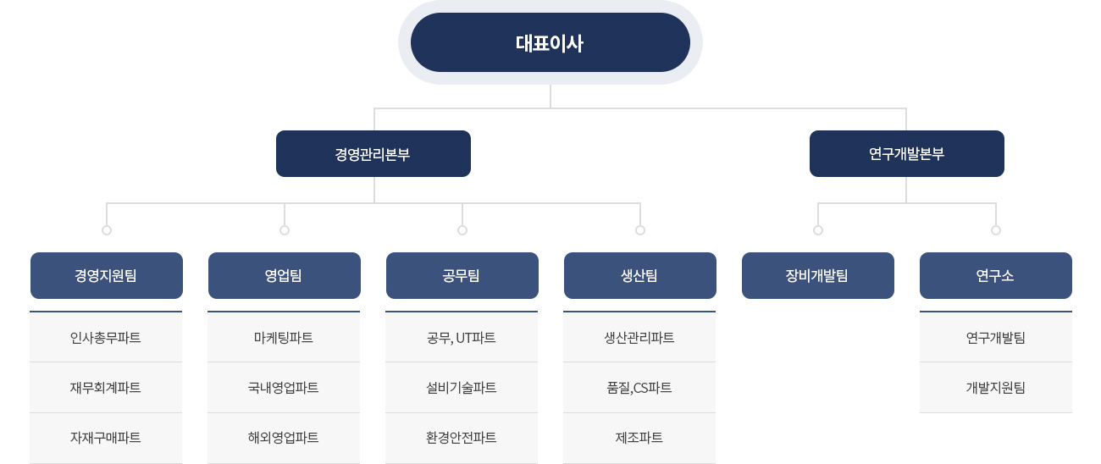Viewport: 1101px width, 464px height.
Task: Click the circle connector above 영업팀
Action: coord(285,229)
